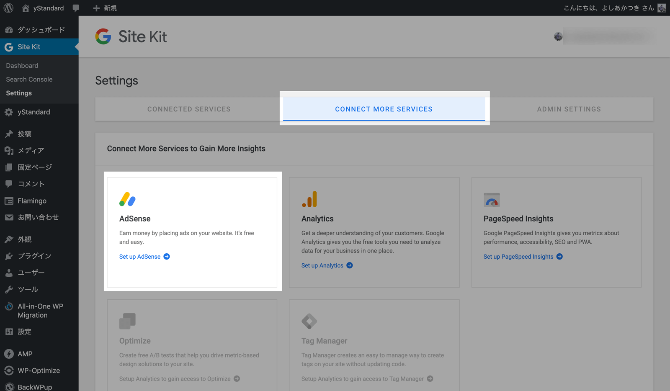Click the Flamingo list icon
The image size is (670, 391).
[9, 201]
